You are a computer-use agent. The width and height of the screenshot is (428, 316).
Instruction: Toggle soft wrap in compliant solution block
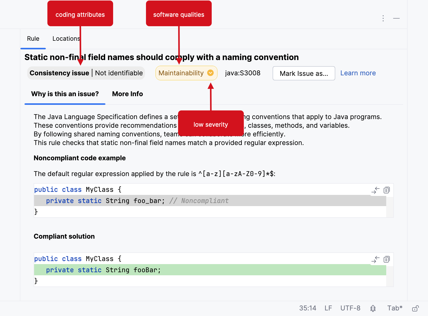pyautogui.click(x=375, y=259)
